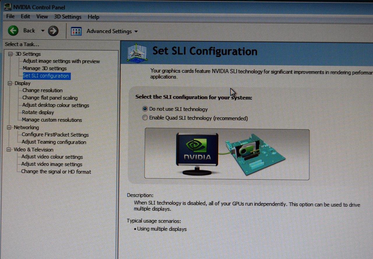
Task: Click the SLI monitor and motherboard illustration
Action: point(227,154)
